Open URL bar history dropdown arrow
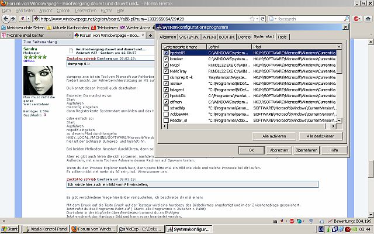 pyautogui.click(x=257, y=19)
